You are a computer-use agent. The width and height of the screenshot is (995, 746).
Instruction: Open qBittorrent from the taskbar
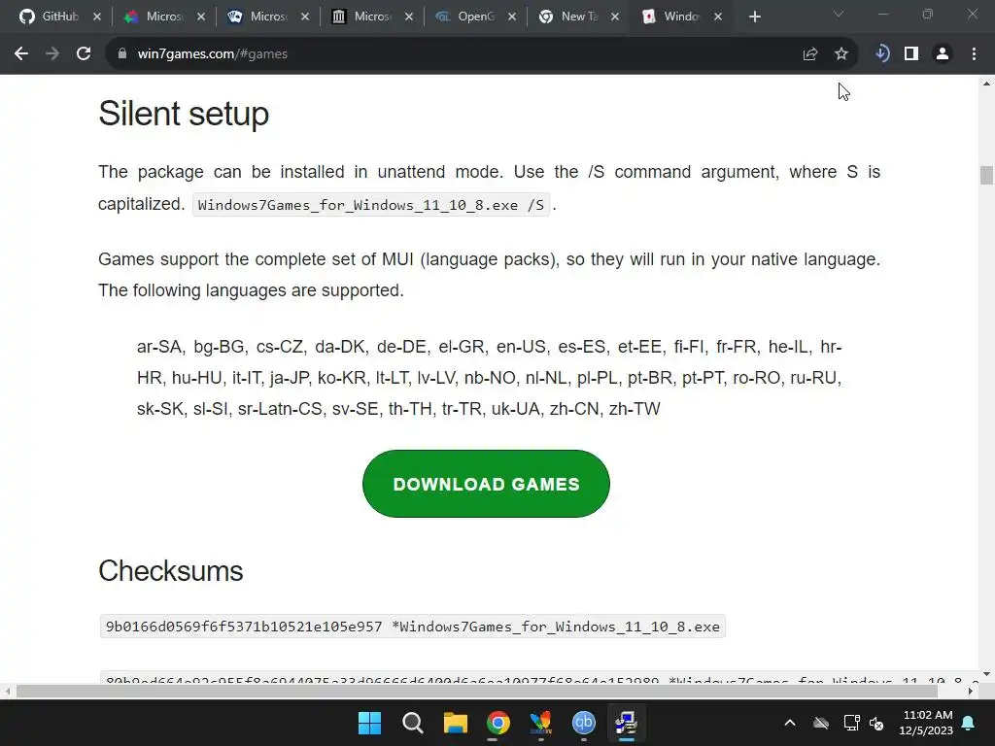pos(583,723)
